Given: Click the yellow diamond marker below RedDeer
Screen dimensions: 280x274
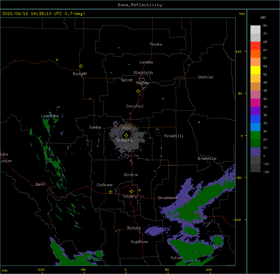Looking at the screenshot, I should pyautogui.click(x=138, y=91).
